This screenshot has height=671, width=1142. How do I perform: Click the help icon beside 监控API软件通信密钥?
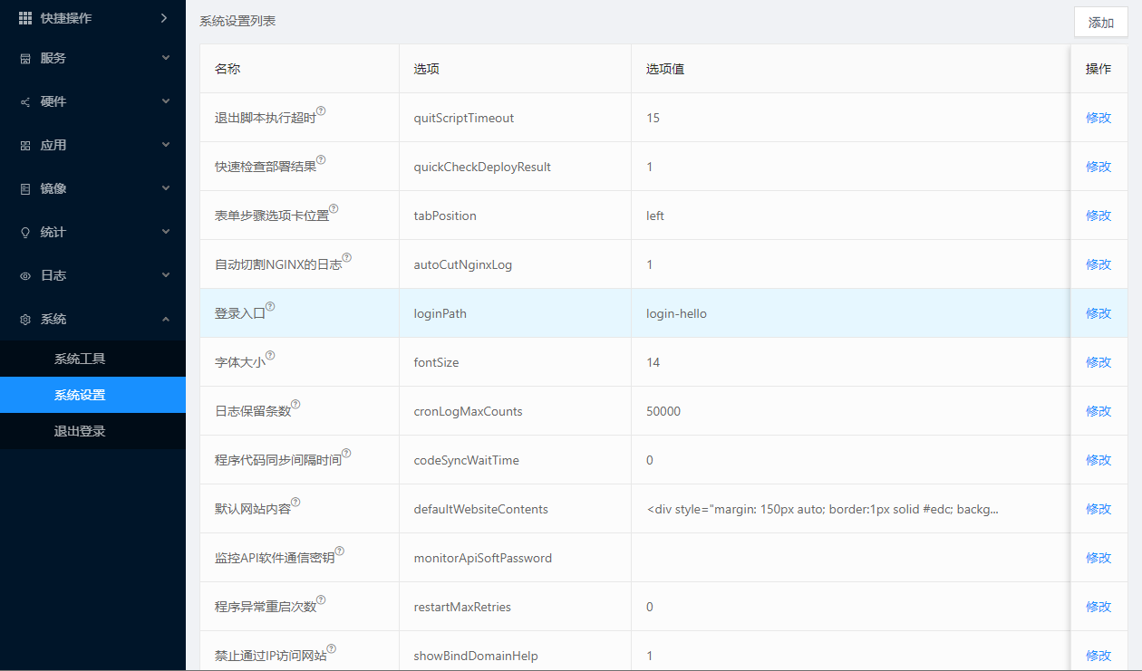tap(340, 551)
